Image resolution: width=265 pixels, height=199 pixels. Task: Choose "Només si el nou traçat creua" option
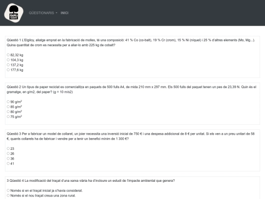[x=8, y=196]
